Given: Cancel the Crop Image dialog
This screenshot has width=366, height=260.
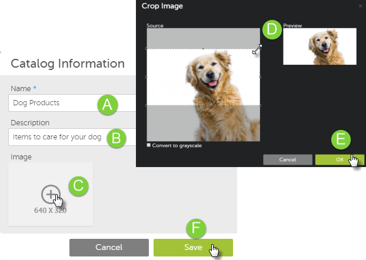Looking at the screenshot, I should [x=287, y=159].
